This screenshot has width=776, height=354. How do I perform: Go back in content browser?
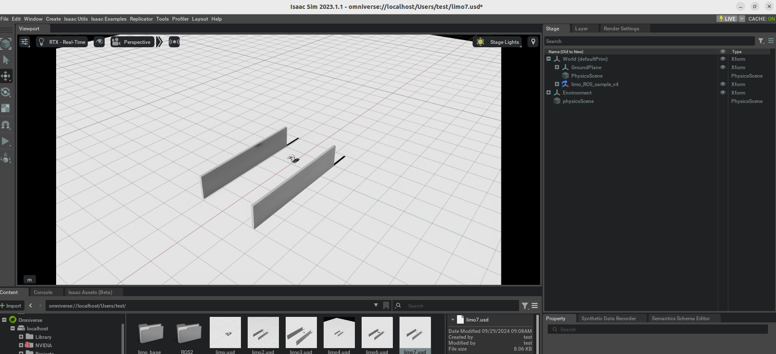[x=30, y=306]
